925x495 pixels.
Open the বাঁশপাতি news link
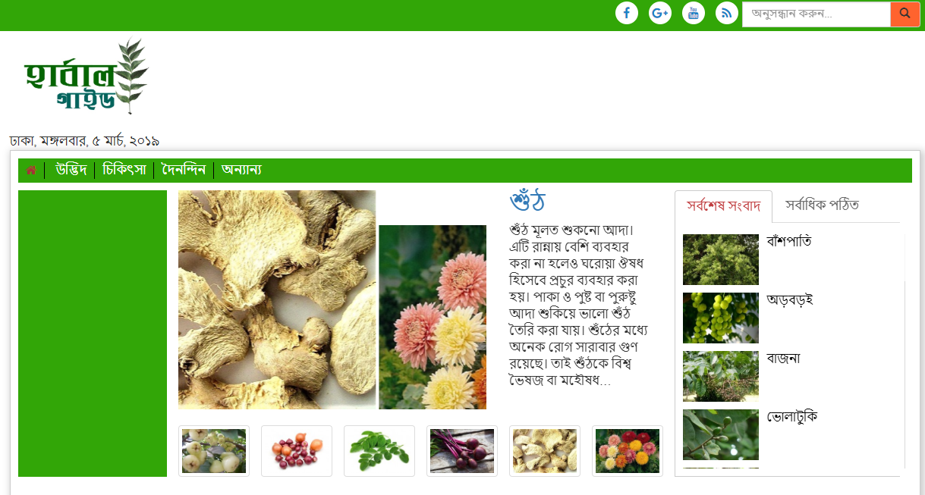tap(788, 241)
